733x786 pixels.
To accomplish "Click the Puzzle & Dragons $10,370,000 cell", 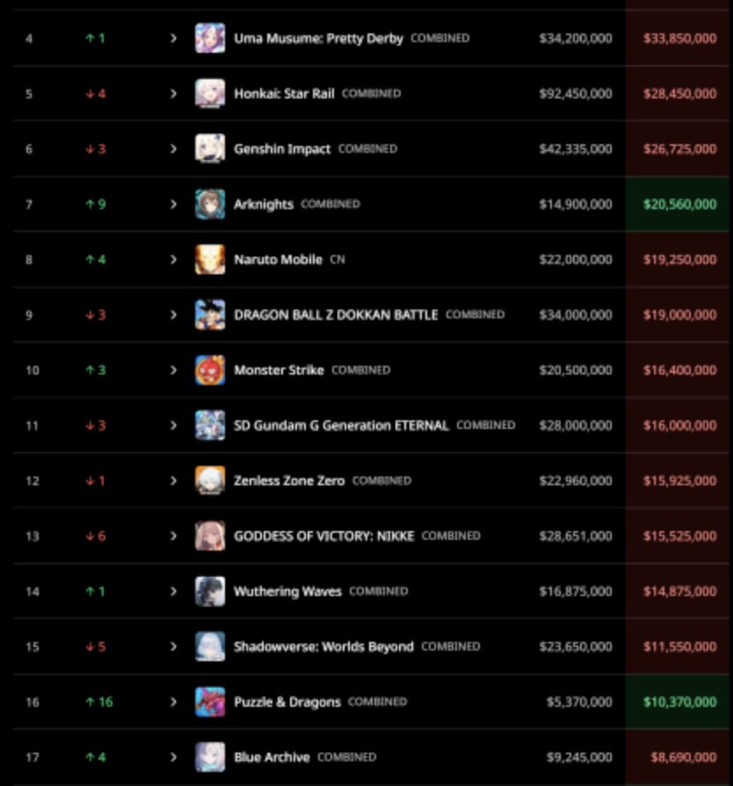I will pos(679,702).
